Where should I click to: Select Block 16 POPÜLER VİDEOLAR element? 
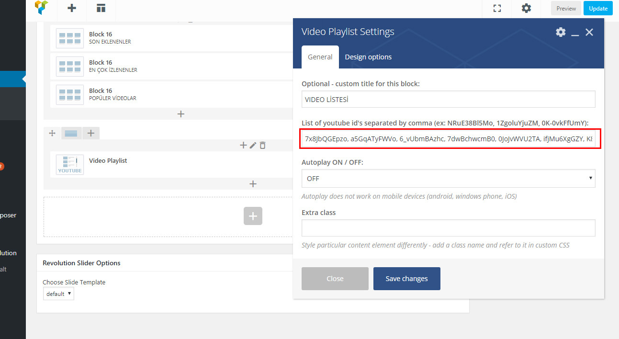coord(171,94)
